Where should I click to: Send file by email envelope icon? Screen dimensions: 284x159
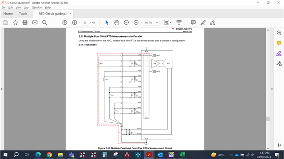[35, 23]
